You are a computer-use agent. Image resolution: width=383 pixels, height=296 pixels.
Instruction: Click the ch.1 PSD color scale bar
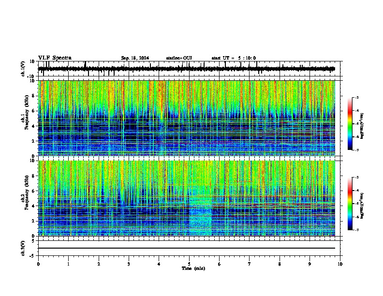point(350,124)
